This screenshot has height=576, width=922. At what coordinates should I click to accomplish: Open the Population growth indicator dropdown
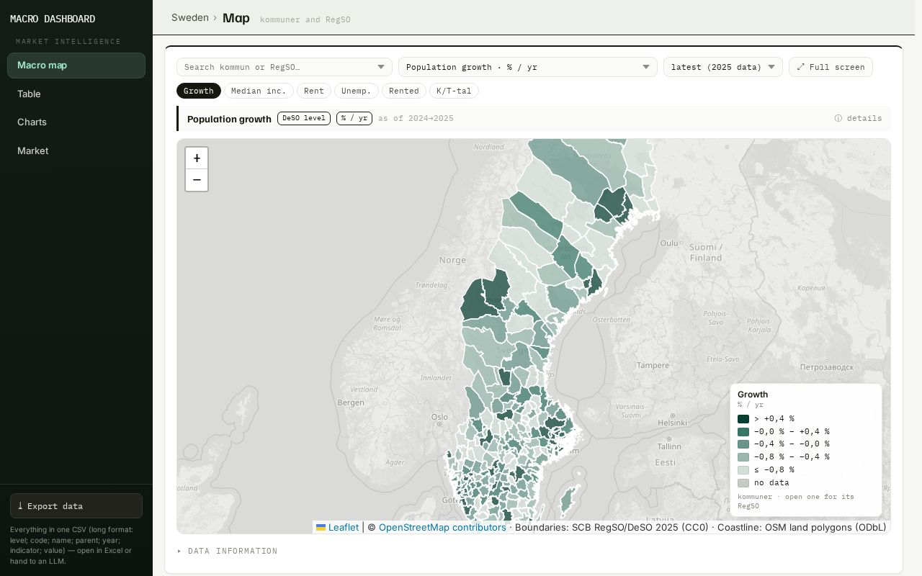coord(528,67)
